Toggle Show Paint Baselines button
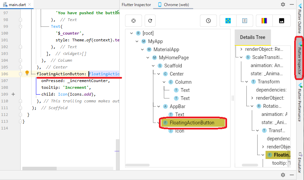304x180 pixels. 245,21
